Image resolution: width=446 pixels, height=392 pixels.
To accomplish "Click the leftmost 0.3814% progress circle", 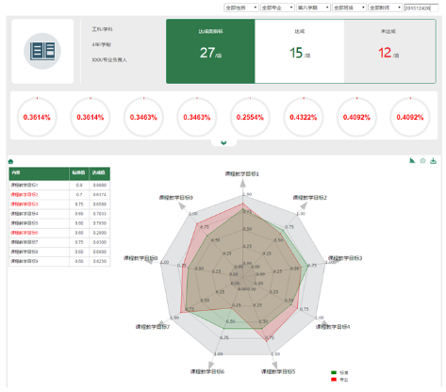I will (37, 117).
